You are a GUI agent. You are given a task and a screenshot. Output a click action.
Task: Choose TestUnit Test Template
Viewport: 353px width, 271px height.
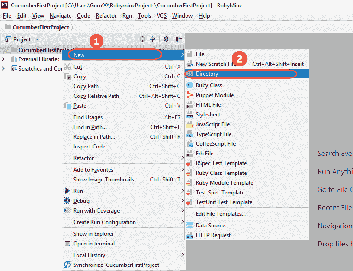247,202
